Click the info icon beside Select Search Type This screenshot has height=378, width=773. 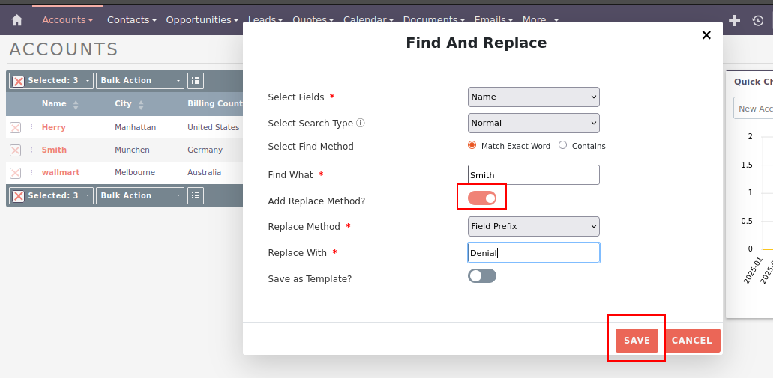[361, 123]
